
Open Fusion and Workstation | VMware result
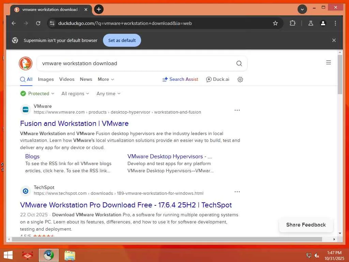click(x=74, y=123)
